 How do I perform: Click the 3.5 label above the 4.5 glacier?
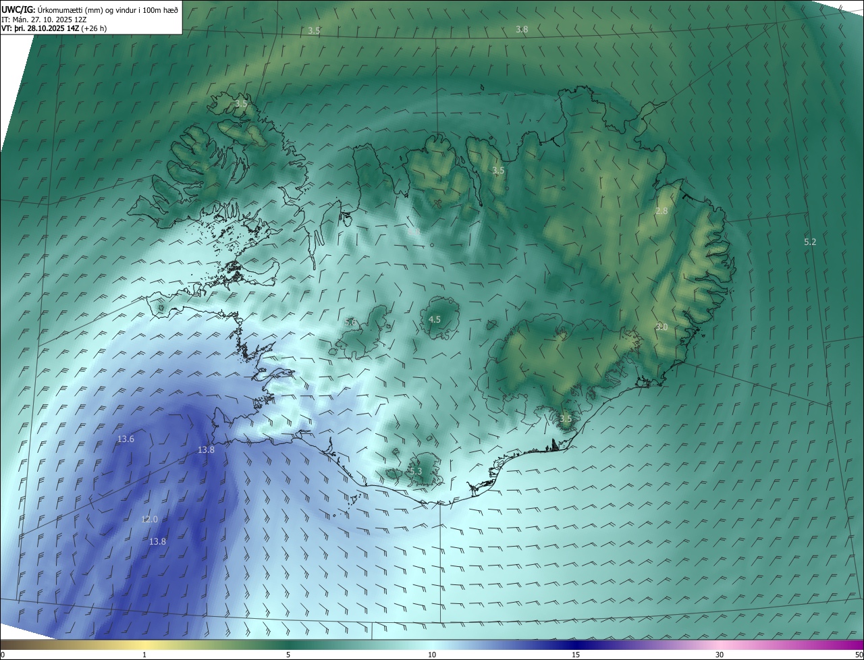click(x=498, y=171)
